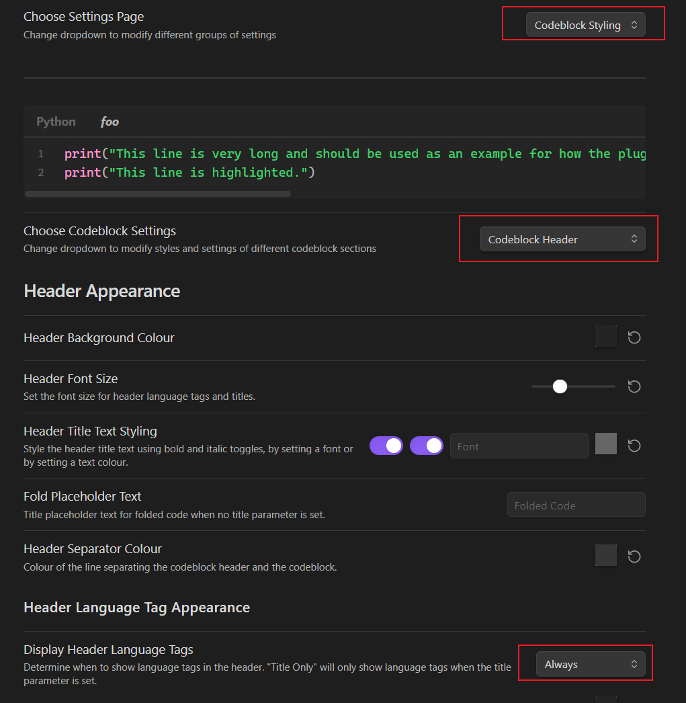The width and height of the screenshot is (686, 703).
Task: Change the Always language tag display dropdown
Action: coord(591,664)
